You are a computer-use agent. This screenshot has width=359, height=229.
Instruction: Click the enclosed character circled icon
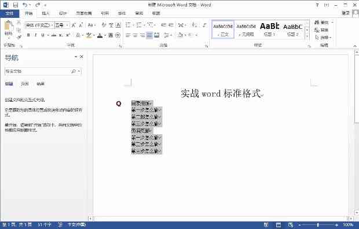118,35
